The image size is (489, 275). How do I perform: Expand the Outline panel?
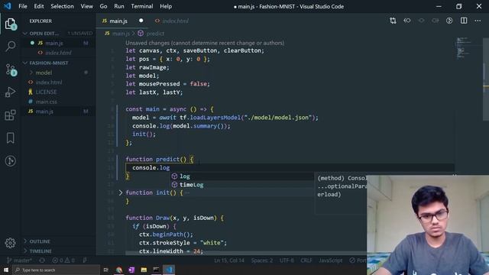40,241
